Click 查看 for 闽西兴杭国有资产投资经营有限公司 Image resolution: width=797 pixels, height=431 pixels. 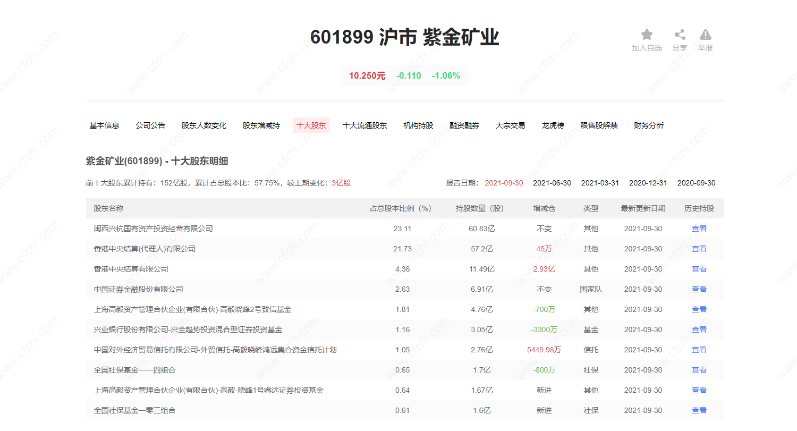(699, 229)
